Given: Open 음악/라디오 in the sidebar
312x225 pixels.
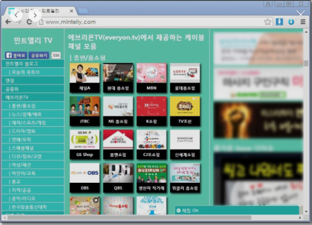Looking at the screenshot, I should pos(33,198).
